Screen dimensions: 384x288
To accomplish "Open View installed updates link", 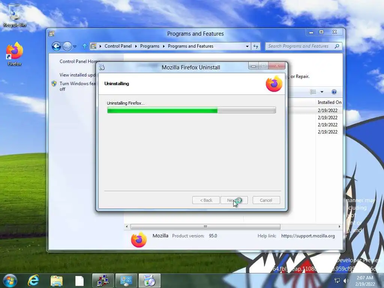I will click(78, 75).
